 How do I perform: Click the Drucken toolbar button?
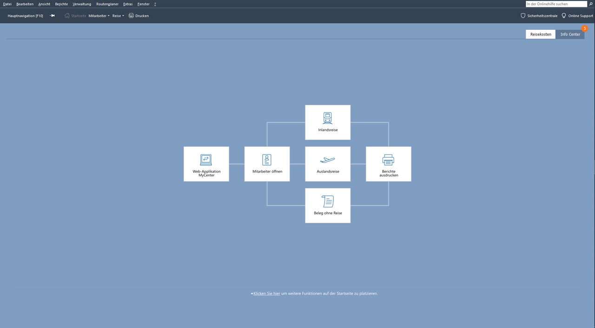(x=139, y=16)
